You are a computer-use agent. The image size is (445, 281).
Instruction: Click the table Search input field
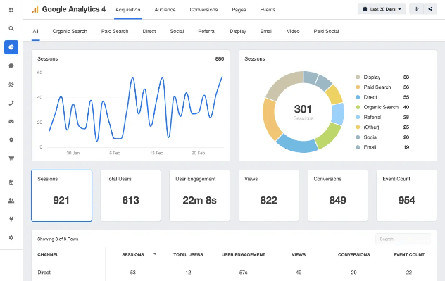[403, 239]
